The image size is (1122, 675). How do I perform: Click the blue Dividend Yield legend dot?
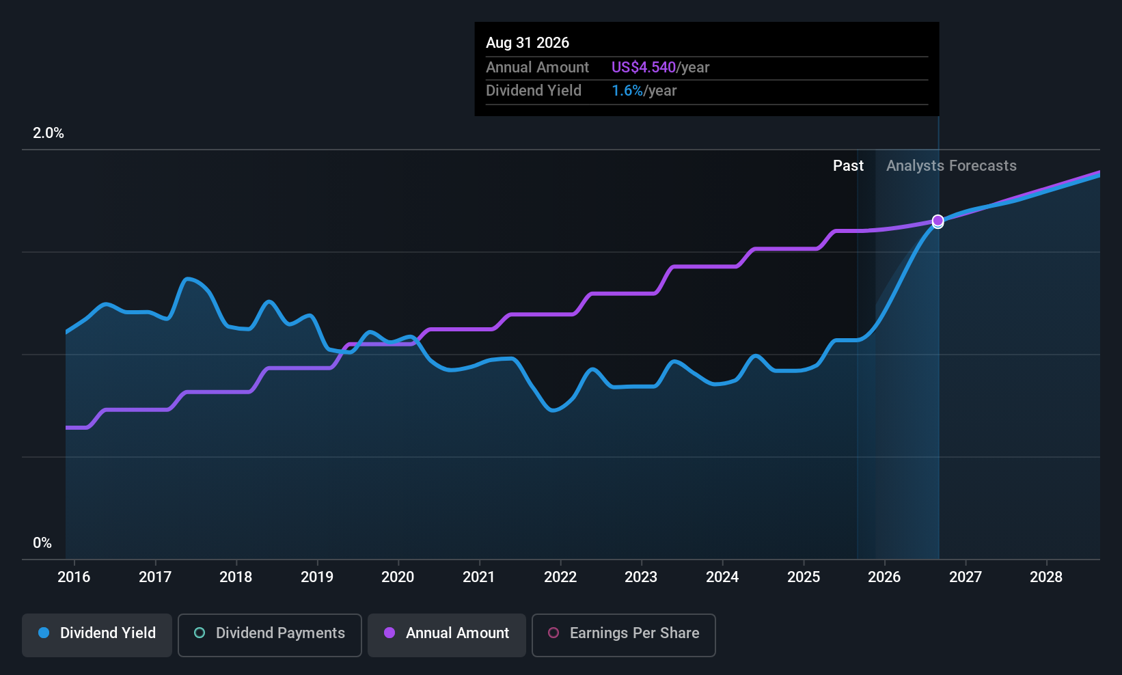click(x=44, y=633)
